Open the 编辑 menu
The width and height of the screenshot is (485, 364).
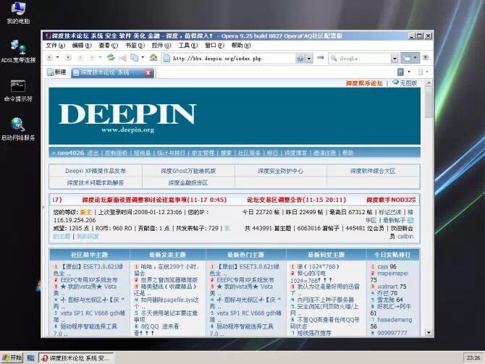82,46
